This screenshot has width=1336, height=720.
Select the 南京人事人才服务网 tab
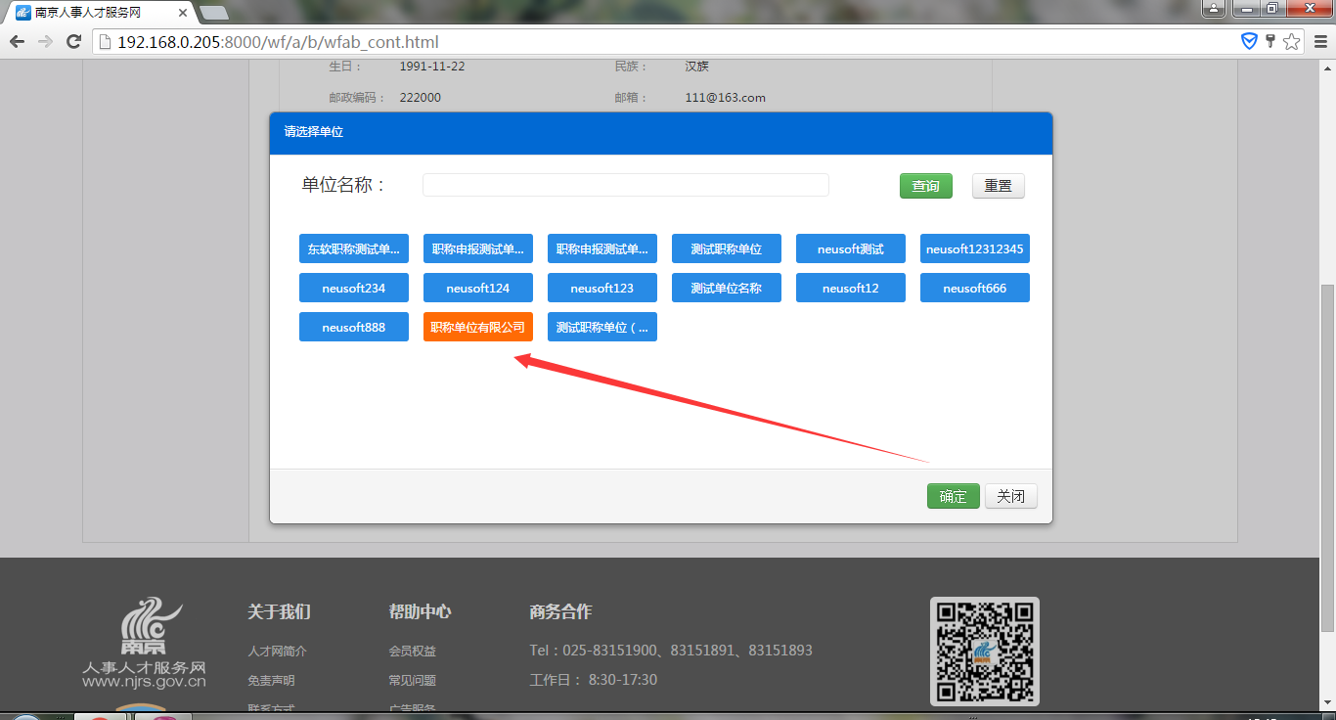tap(93, 13)
